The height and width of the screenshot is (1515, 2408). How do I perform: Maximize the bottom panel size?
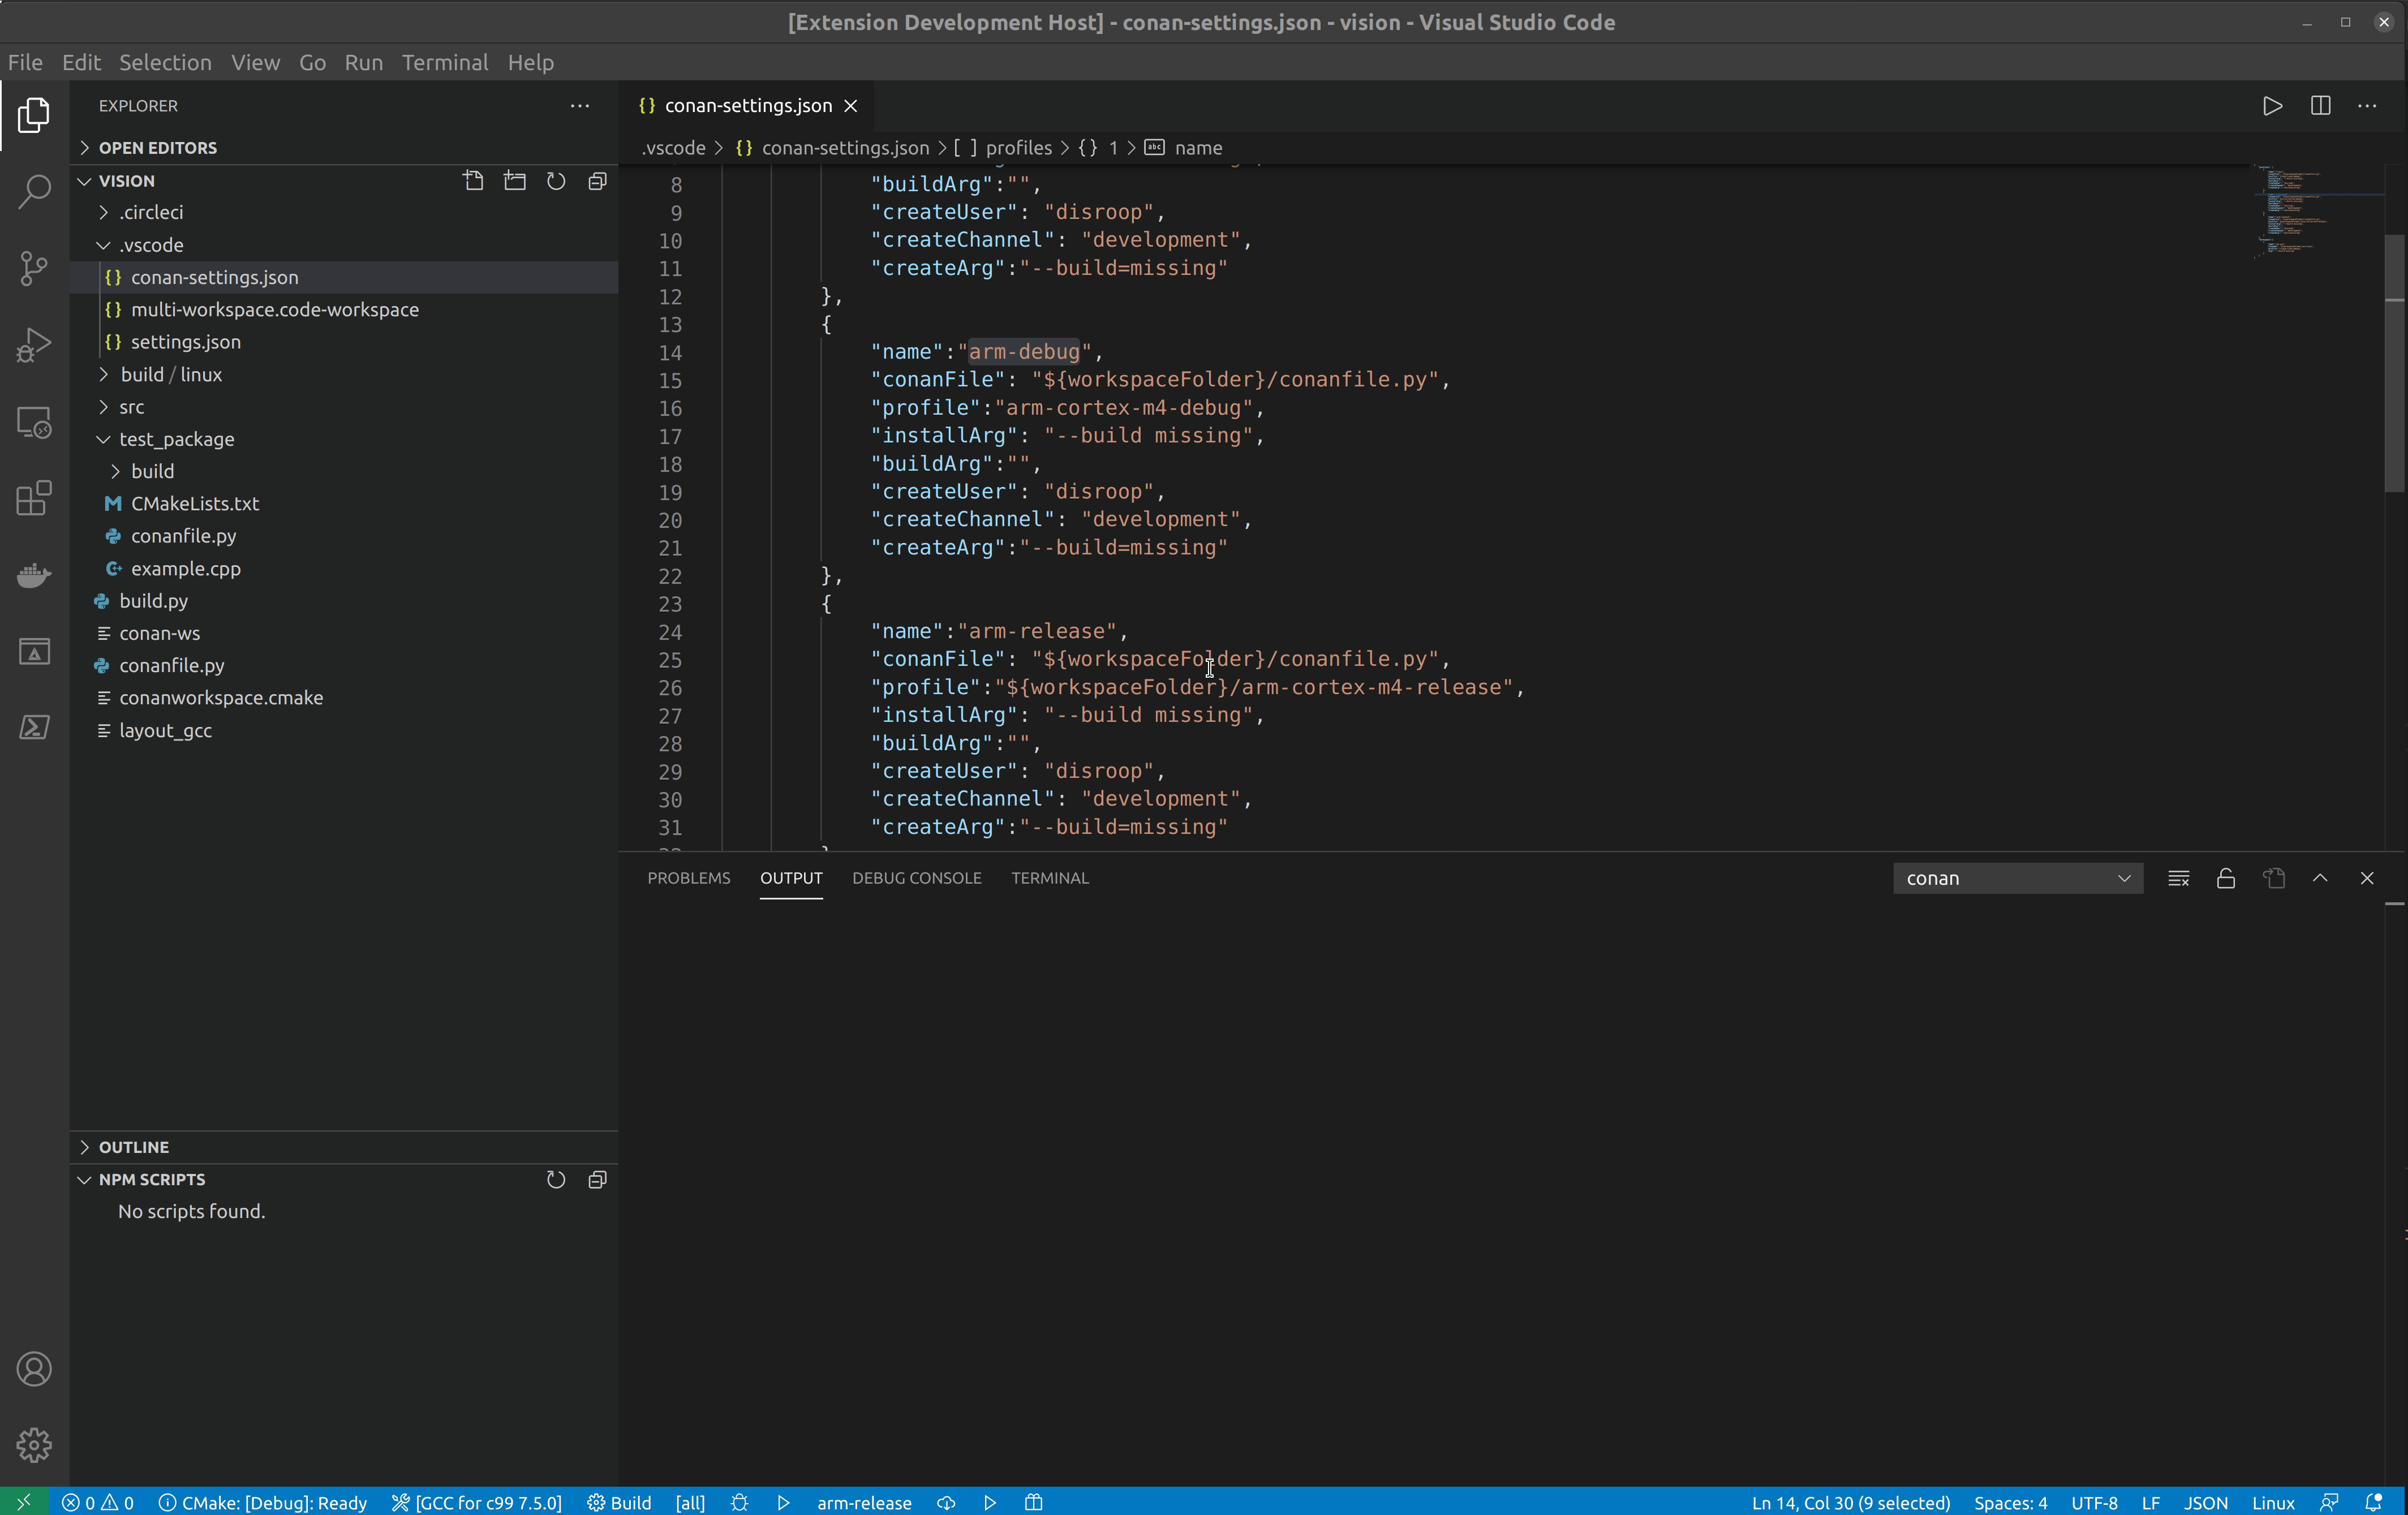click(x=2320, y=878)
